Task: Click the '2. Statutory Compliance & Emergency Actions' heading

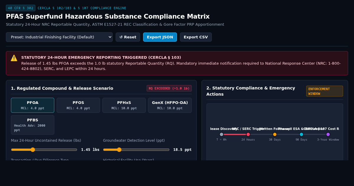Action: 251,91
